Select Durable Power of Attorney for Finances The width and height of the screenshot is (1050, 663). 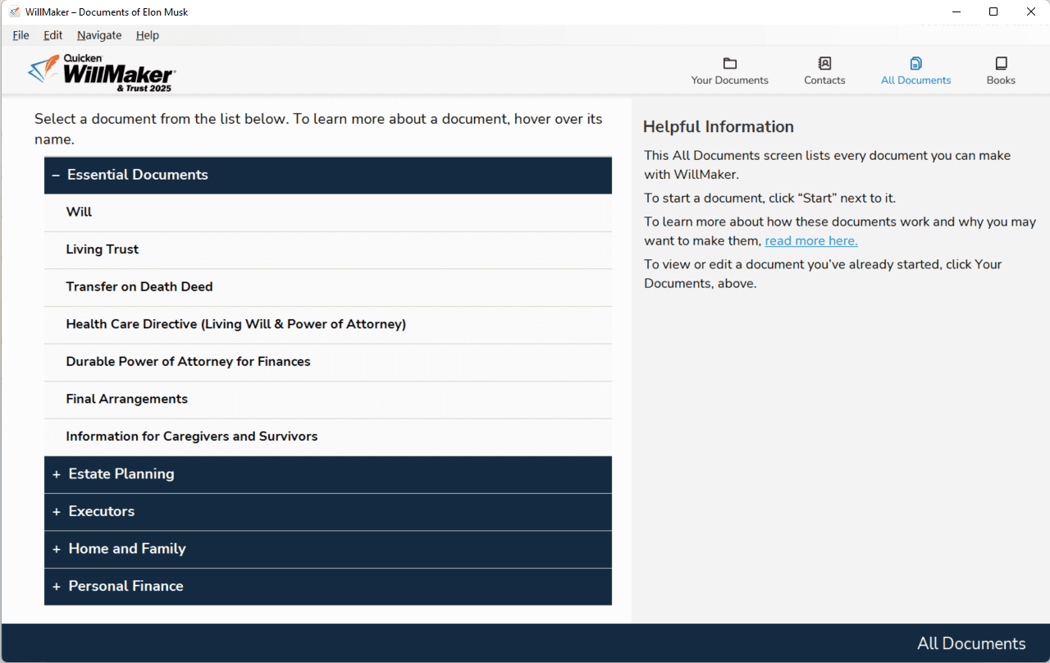(x=188, y=361)
